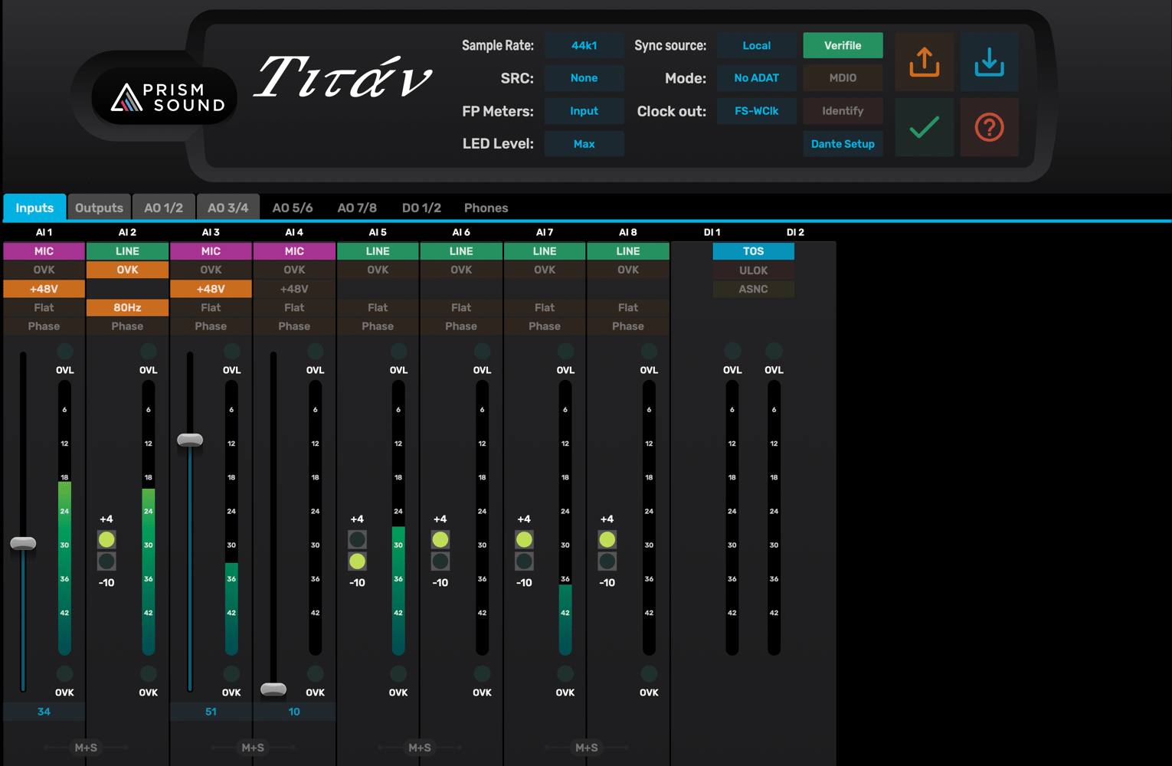
Task: Switch to the Outputs tab
Action: click(99, 208)
